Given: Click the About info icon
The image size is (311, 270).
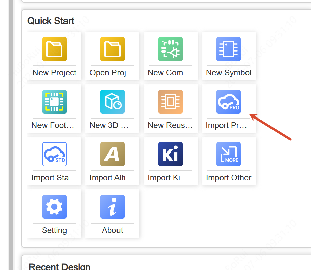Looking at the screenshot, I should pos(112,207).
